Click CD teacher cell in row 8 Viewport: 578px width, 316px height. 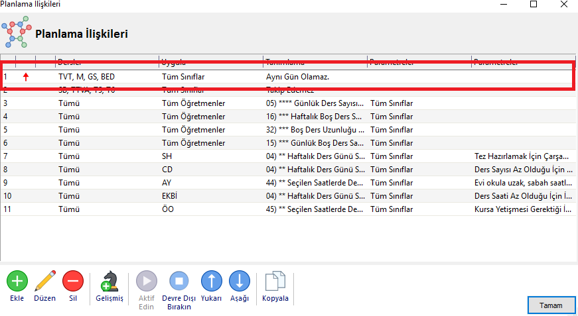(167, 170)
